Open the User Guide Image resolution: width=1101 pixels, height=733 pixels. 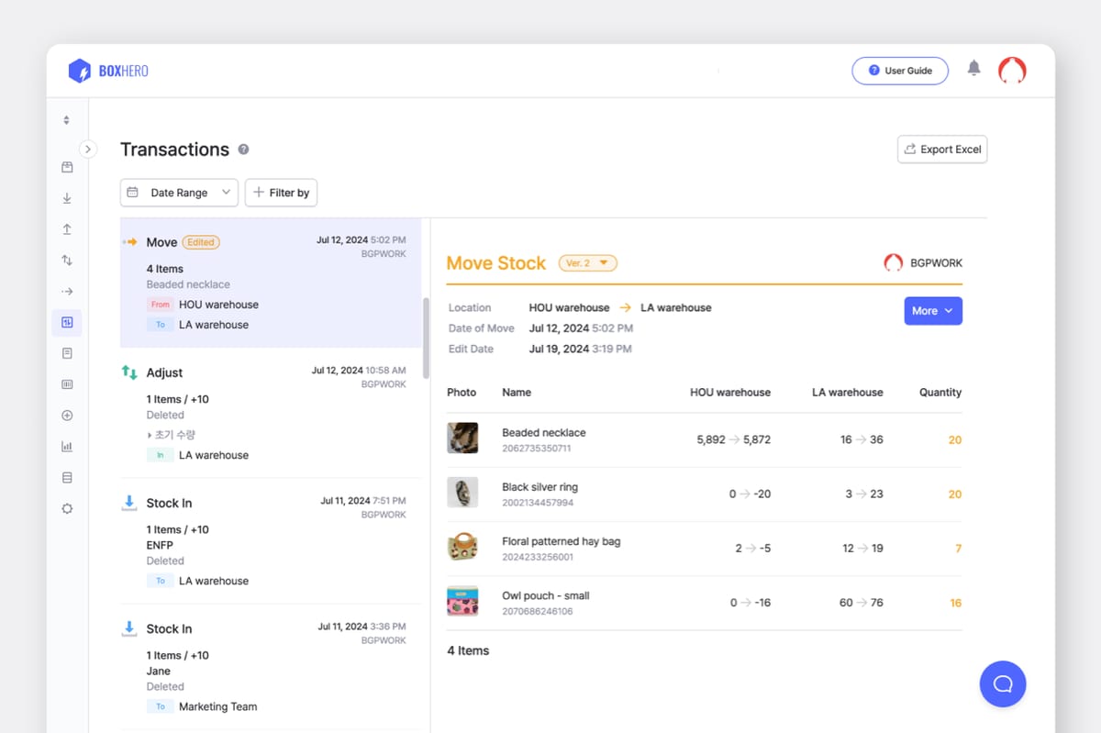[900, 71]
